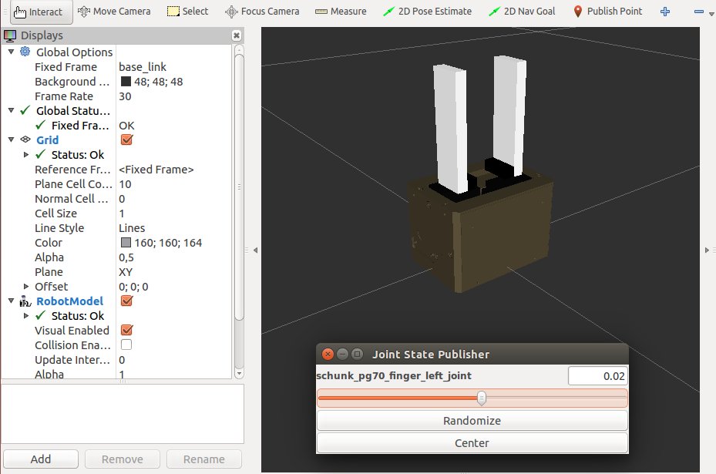716x474 pixels.
Task: Click the joint value field showing 0.02
Action: tap(597, 376)
